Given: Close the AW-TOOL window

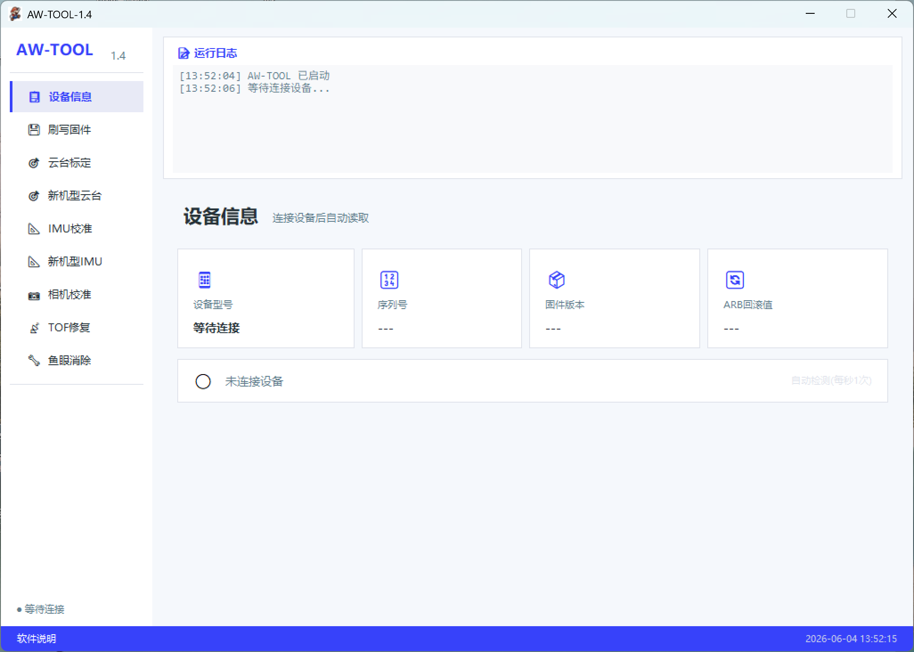Looking at the screenshot, I should tap(892, 14).
